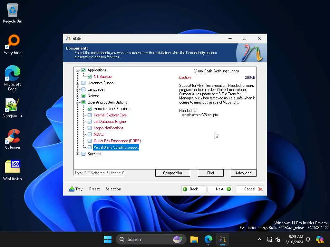
Task: Check the Languages checkbox
Action: tap(83, 89)
